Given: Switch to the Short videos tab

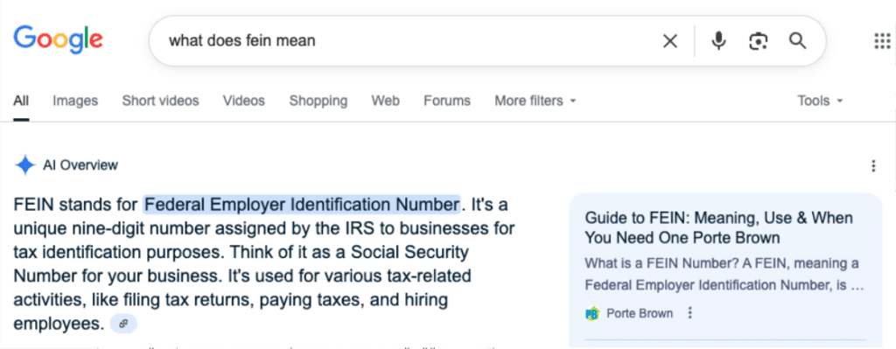Looking at the screenshot, I should pyautogui.click(x=161, y=101).
